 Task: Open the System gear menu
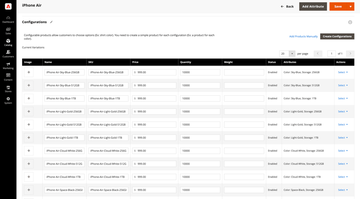coord(8,100)
